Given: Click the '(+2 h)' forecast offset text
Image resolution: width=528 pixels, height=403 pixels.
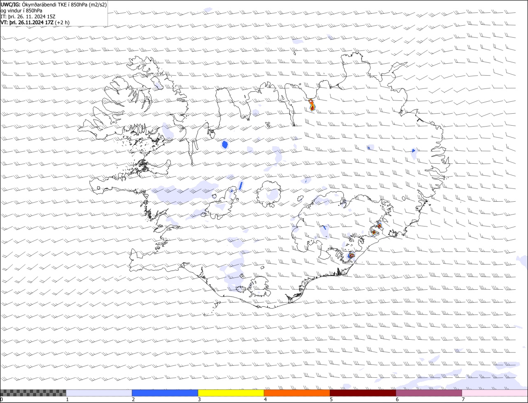Looking at the screenshot, I should [62, 22].
